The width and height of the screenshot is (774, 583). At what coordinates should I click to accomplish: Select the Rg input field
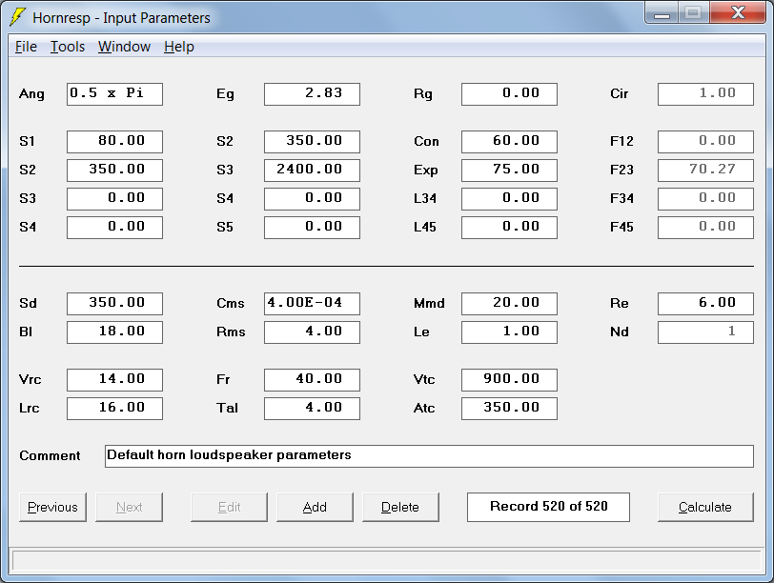click(509, 94)
